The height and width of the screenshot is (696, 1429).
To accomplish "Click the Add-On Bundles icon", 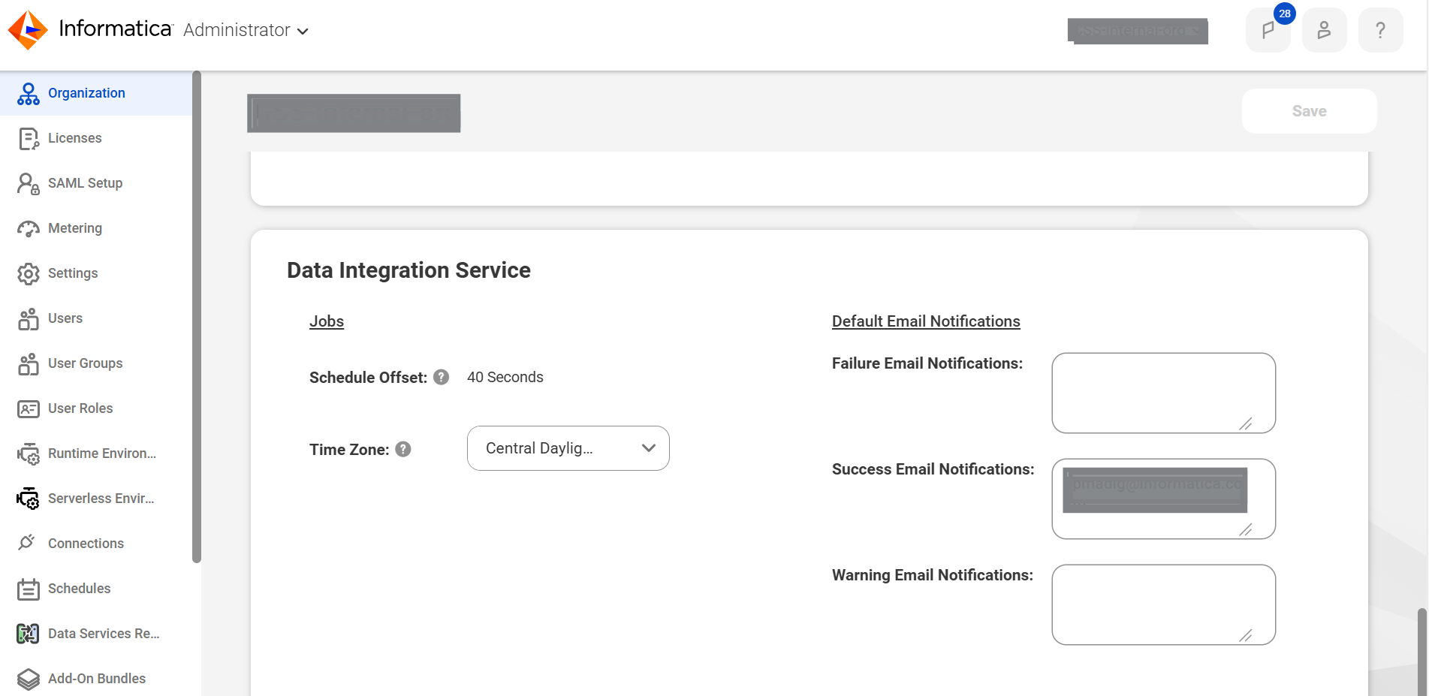I will 29,679.
